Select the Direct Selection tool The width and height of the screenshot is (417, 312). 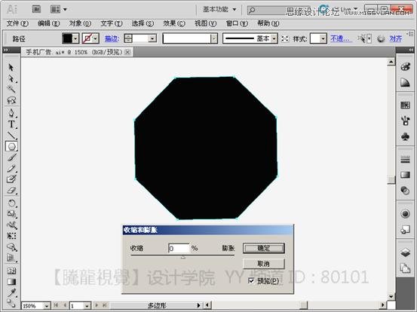point(11,78)
